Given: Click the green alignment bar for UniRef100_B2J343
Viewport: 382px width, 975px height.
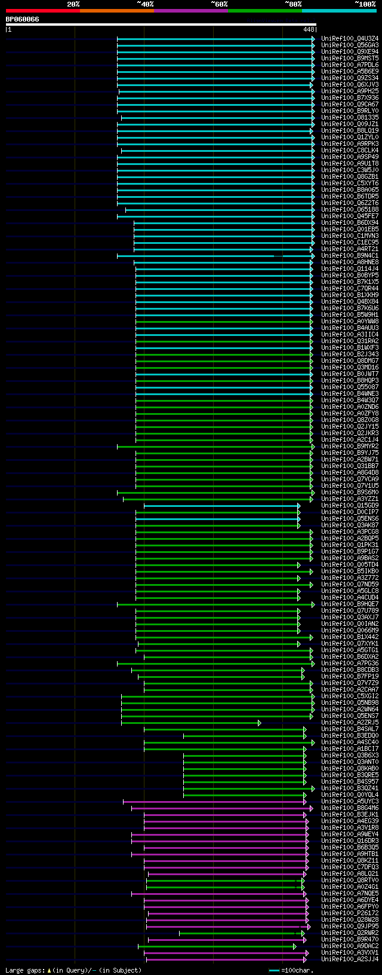Looking at the screenshot, I should (x=224, y=354).
